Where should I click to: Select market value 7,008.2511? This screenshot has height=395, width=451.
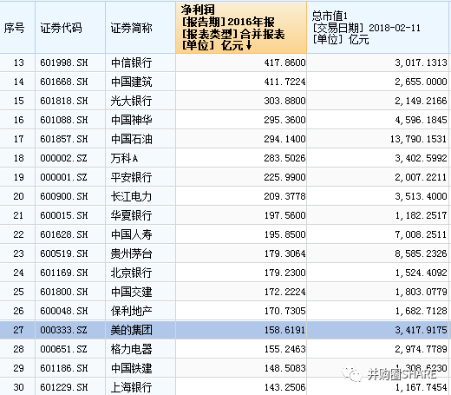(377, 234)
